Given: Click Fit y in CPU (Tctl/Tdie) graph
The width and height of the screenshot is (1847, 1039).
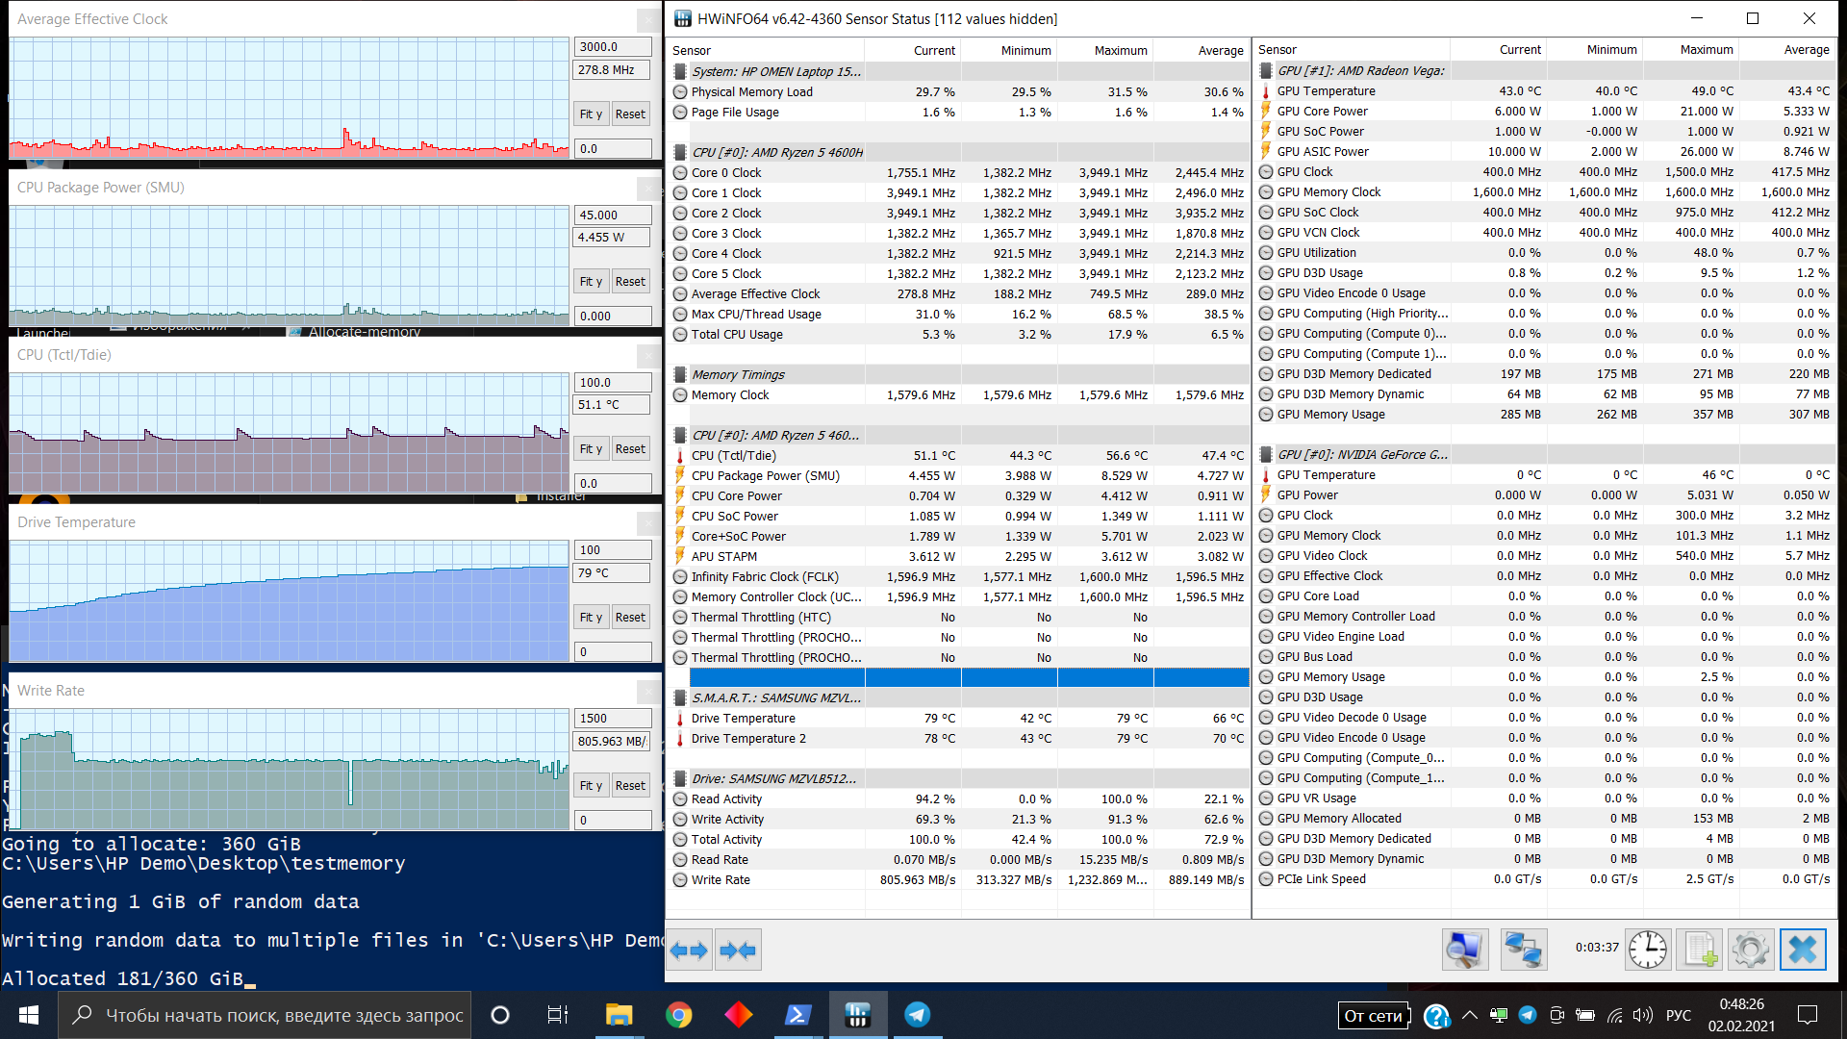Looking at the screenshot, I should click(x=591, y=449).
